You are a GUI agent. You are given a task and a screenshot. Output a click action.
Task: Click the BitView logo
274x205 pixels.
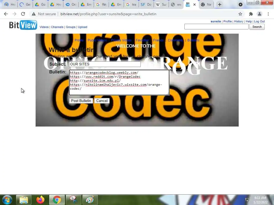[23, 25]
